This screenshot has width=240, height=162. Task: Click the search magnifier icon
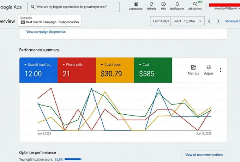pos(32,7)
